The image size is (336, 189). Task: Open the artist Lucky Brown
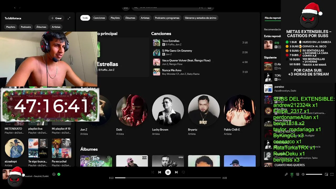point(168,111)
